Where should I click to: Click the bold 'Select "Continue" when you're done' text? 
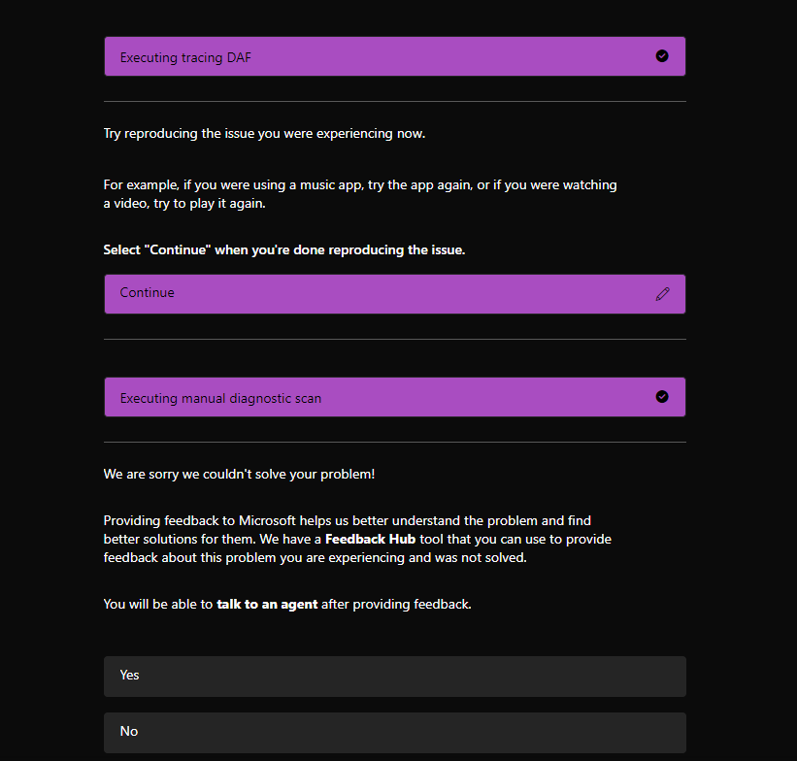pos(284,249)
